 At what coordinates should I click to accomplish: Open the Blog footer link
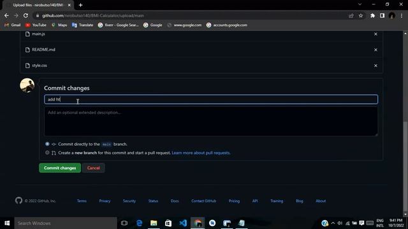click(x=299, y=201)
